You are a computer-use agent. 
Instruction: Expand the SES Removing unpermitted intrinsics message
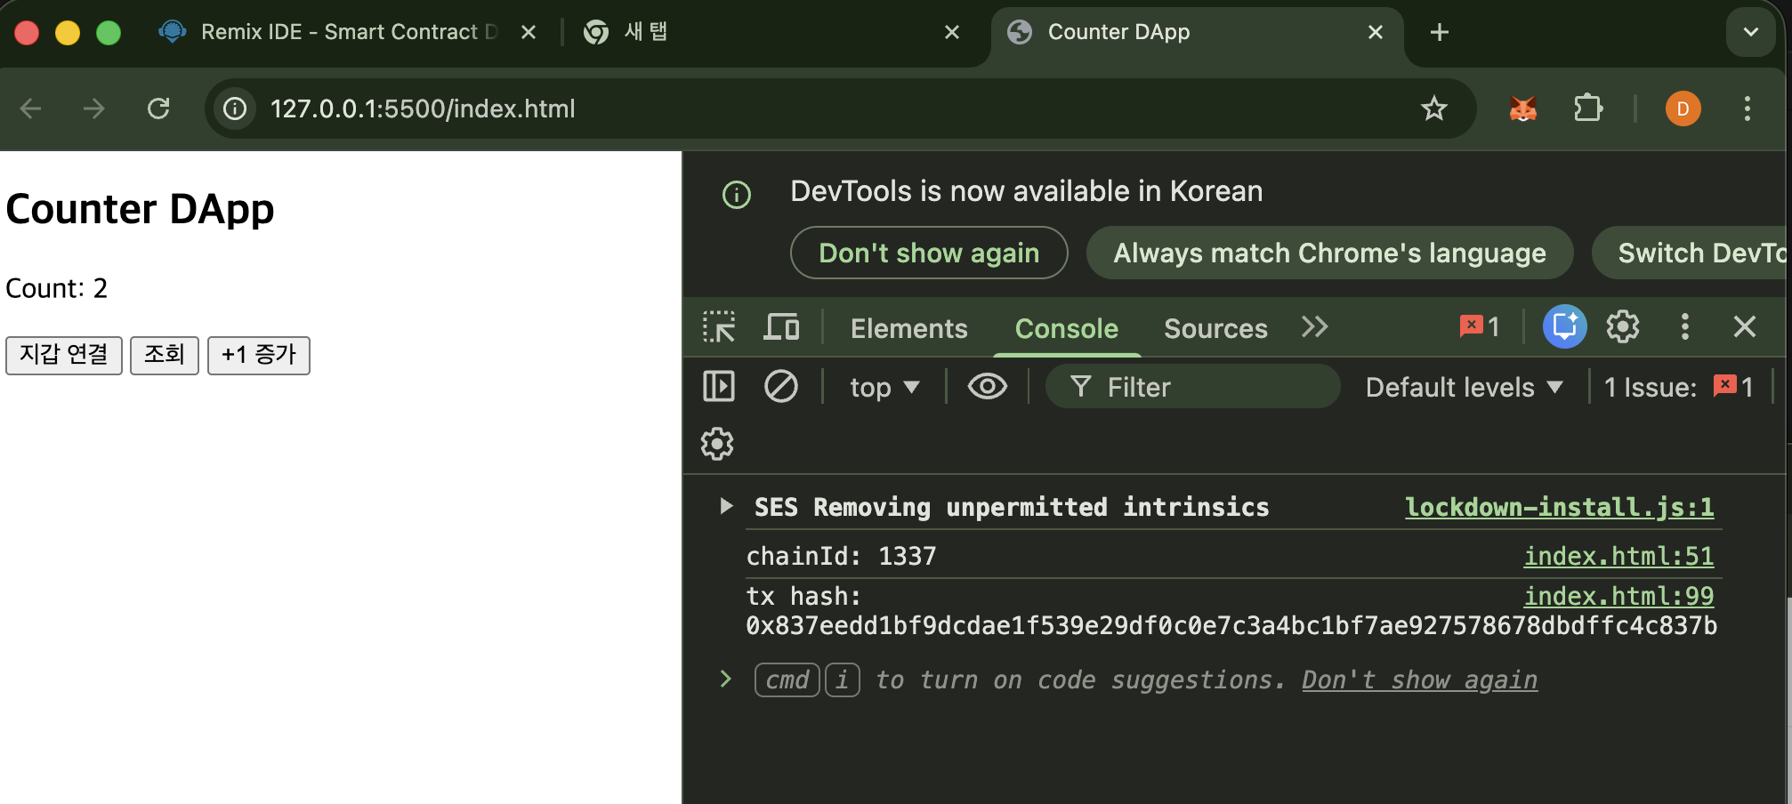[726, 506]
